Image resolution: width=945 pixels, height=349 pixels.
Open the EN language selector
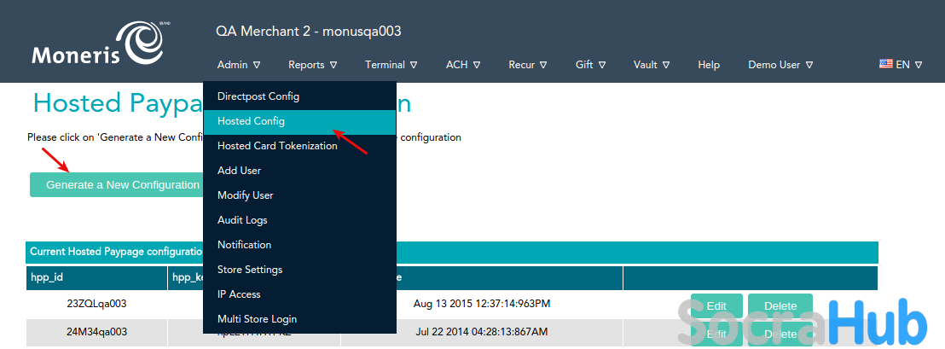click(909, 65)
